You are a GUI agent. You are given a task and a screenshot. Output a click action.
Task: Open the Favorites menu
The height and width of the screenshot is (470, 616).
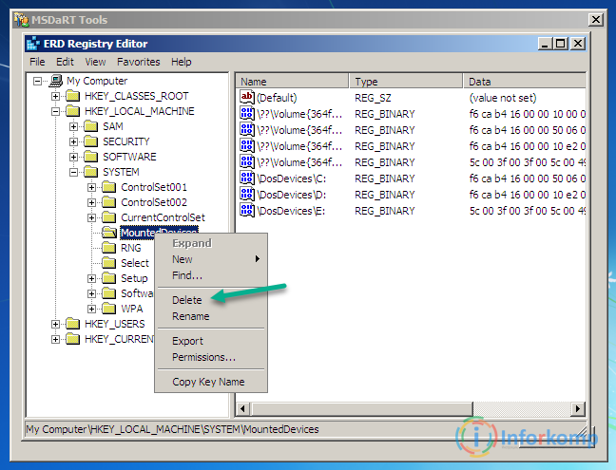click(x=138, y=62)
